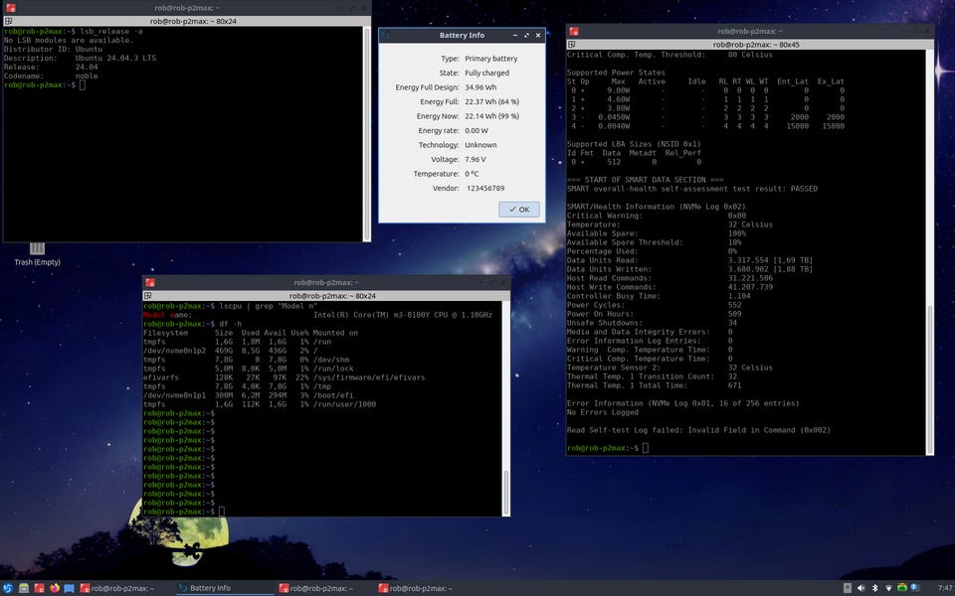Viewport: 955px width, 596px height.
Task: Click split-pane icon in lsb_release terminal header
Action: tap(10, 20)
